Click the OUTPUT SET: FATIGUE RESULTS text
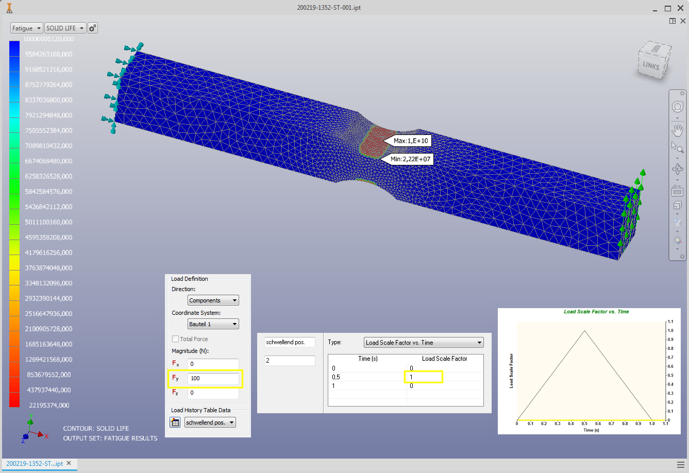Image resolution: width=689 pixels, height=473 pixels. (x=110, y=438)
